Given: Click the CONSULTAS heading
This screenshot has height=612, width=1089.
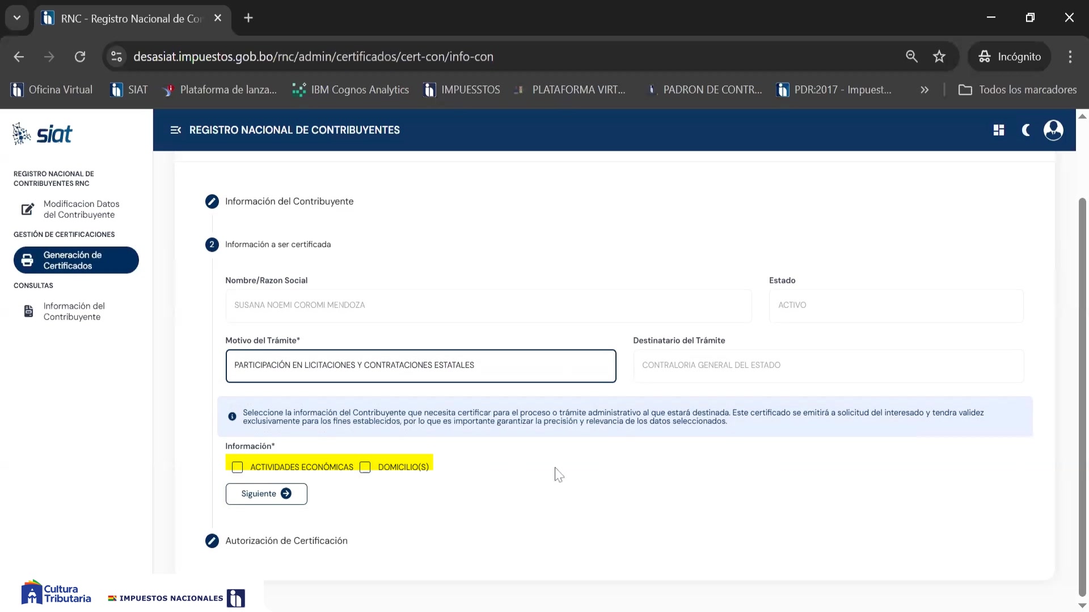Looking at the screenshot, I should 33,286.
